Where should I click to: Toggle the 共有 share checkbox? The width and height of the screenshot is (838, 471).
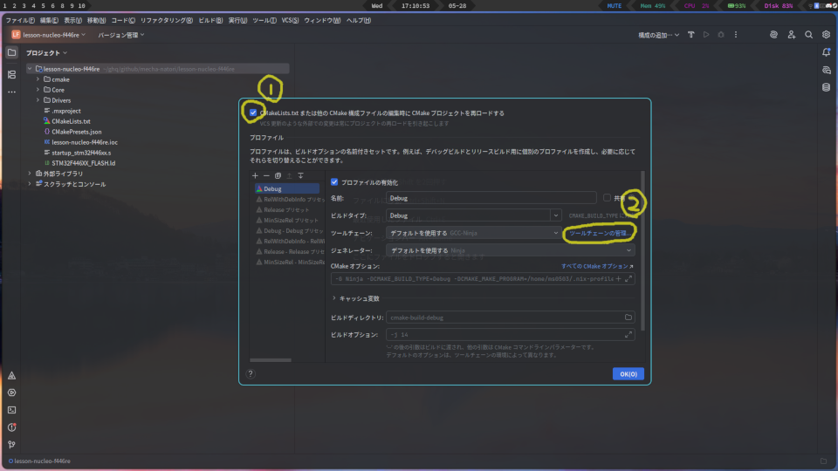click(x=608, y=198)
